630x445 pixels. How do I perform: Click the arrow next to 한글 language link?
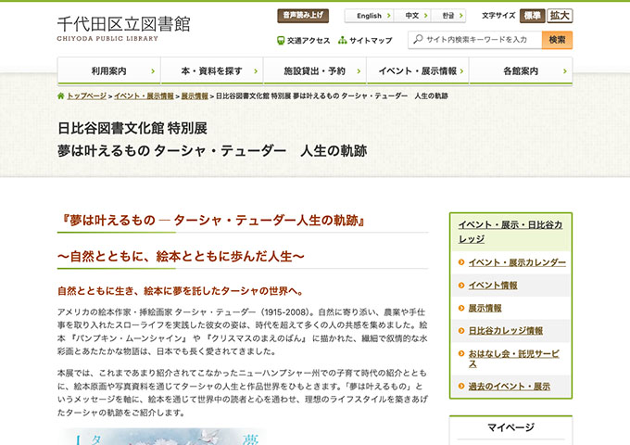pos(460,16)
